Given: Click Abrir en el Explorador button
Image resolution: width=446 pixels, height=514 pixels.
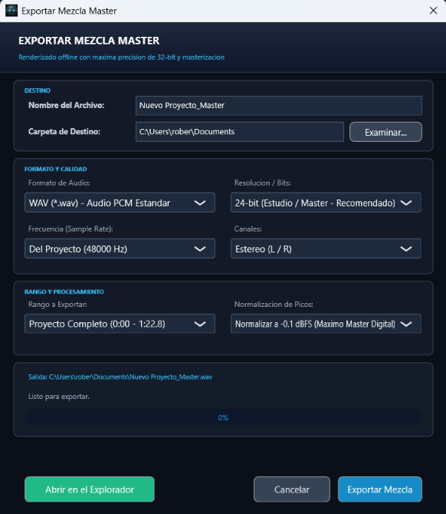Looking at the screenshot, I should [x=90, y=489].
